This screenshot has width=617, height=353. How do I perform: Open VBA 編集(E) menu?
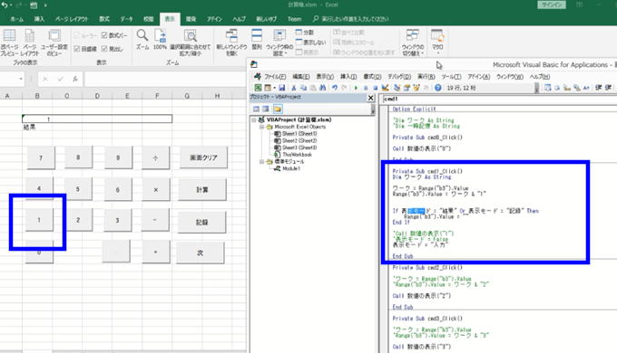(x=301, y=77)
